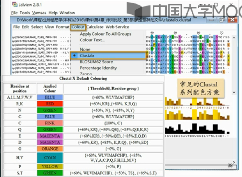The width and height of the screenshot is (242, 177).
Task: Click the CYAN colour swatch for H,Y
Action: tap(50, 157)
